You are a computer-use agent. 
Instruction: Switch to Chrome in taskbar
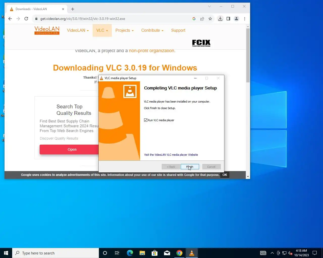pyautogui.click(x=179, y=253)
